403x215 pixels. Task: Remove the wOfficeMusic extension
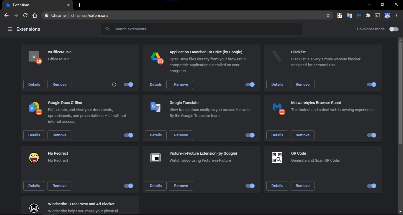pos(60,85)
